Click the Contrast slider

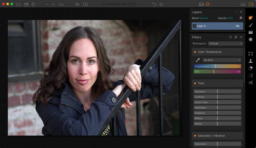217,97
